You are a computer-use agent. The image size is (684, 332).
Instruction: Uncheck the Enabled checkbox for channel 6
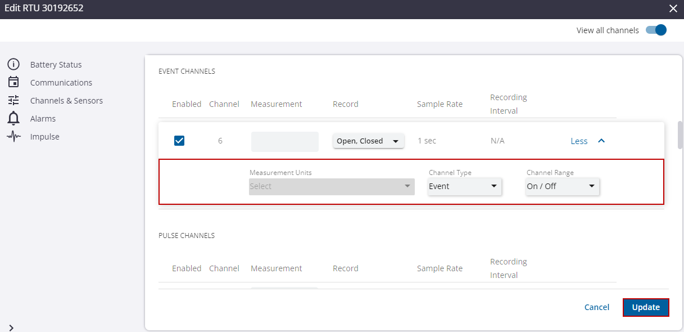179,141
